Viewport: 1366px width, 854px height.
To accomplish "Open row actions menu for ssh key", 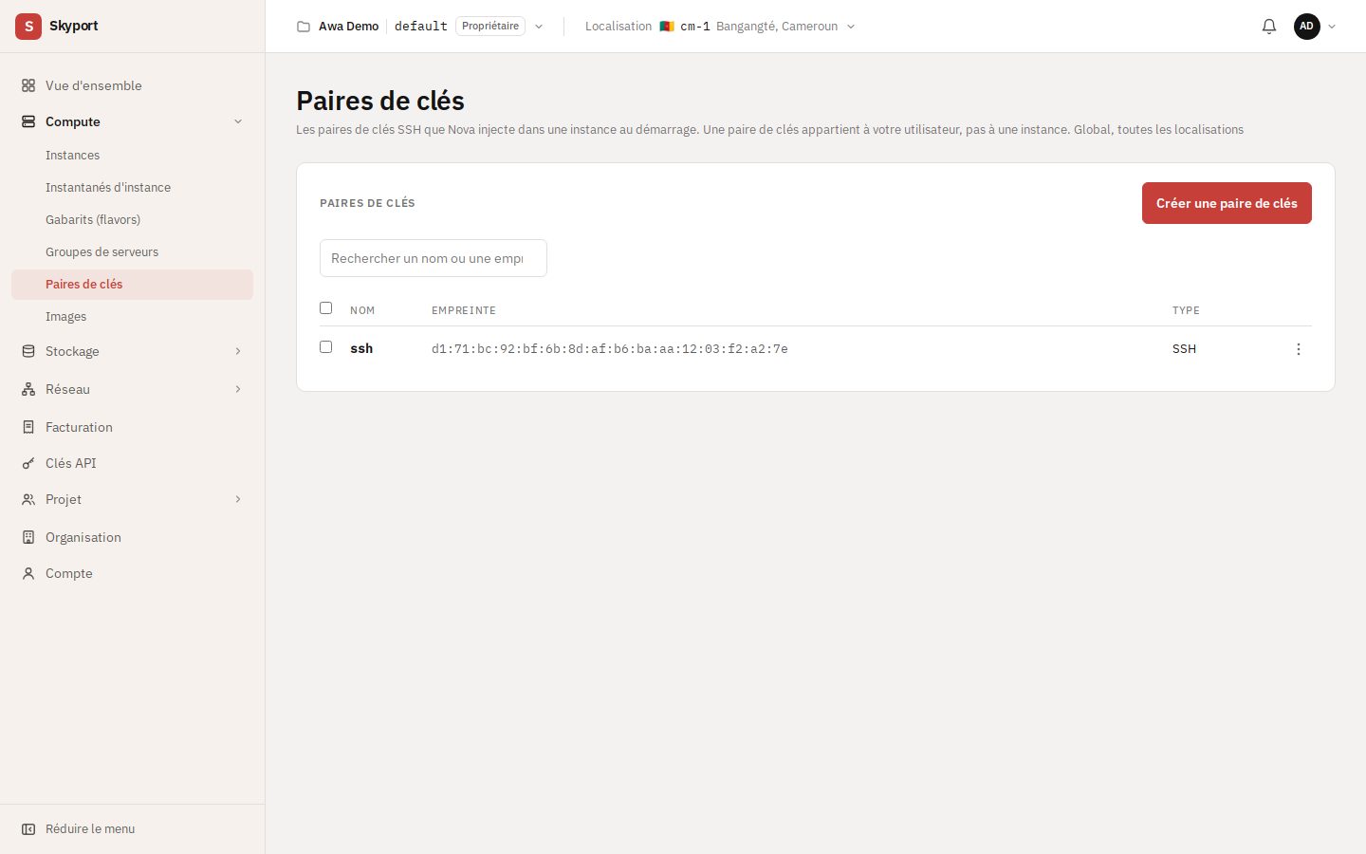I will tap(1299, 349).
